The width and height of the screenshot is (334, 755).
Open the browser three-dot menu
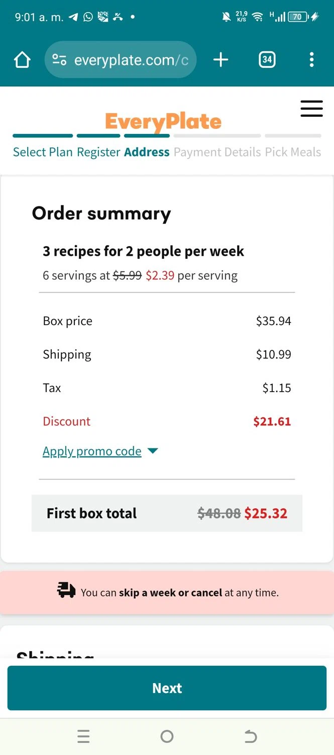pos(311,60)
